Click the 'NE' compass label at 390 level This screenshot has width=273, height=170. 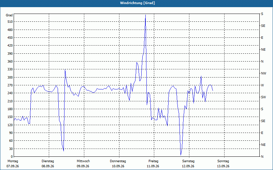tap(263, 50)
